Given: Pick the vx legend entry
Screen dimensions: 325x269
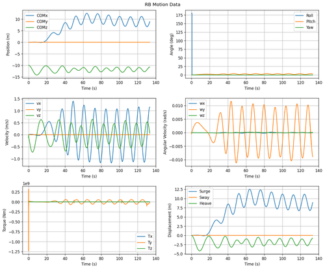Looking at the screenshot, I should [33, 103].
